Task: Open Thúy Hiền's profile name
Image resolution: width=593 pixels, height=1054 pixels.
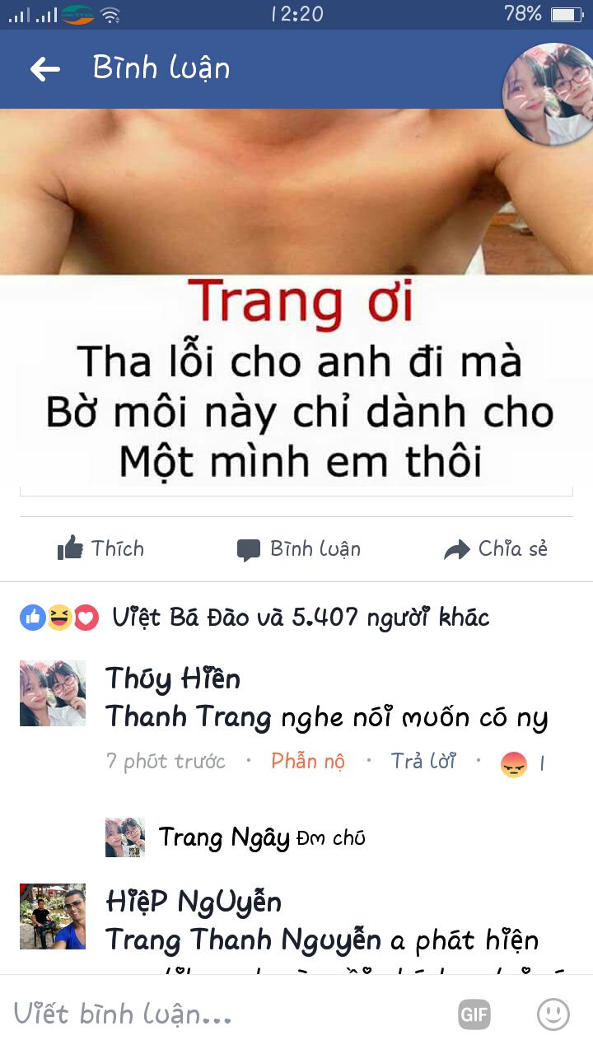Action: tap(173, 679)
